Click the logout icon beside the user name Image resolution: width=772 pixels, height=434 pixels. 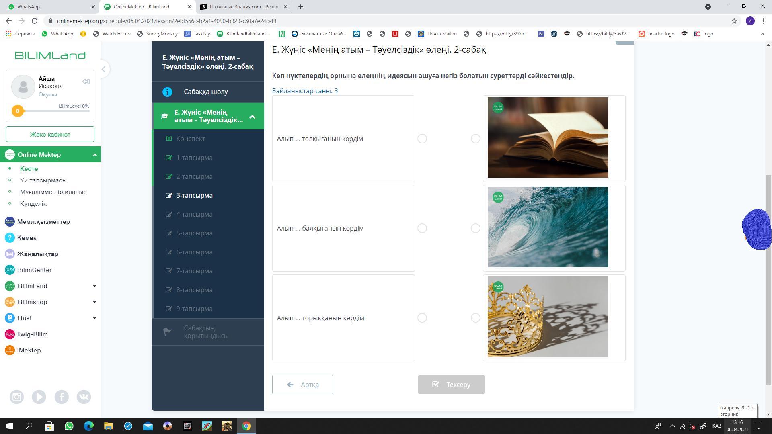[86, 82]
